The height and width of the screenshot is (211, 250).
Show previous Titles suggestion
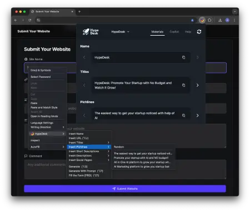pos(84,85)
